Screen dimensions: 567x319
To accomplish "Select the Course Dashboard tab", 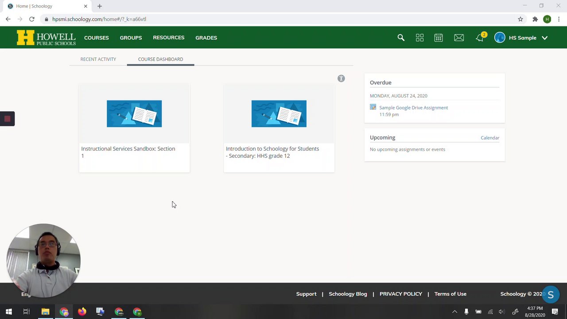I will 160,59.
